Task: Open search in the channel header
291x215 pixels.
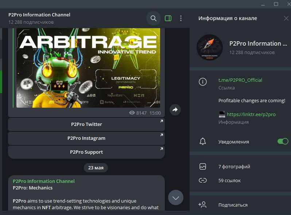Action: pyautogui.click(x=154, y=18)
